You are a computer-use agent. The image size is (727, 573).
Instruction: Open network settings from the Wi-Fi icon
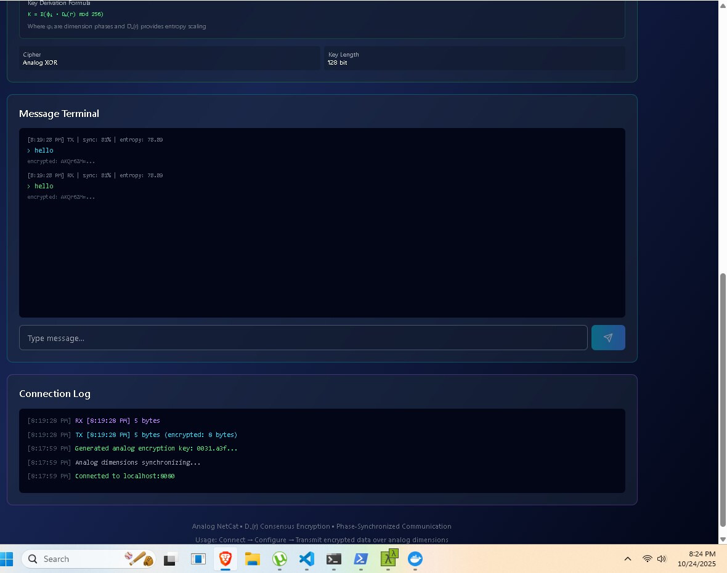point(647,559)
